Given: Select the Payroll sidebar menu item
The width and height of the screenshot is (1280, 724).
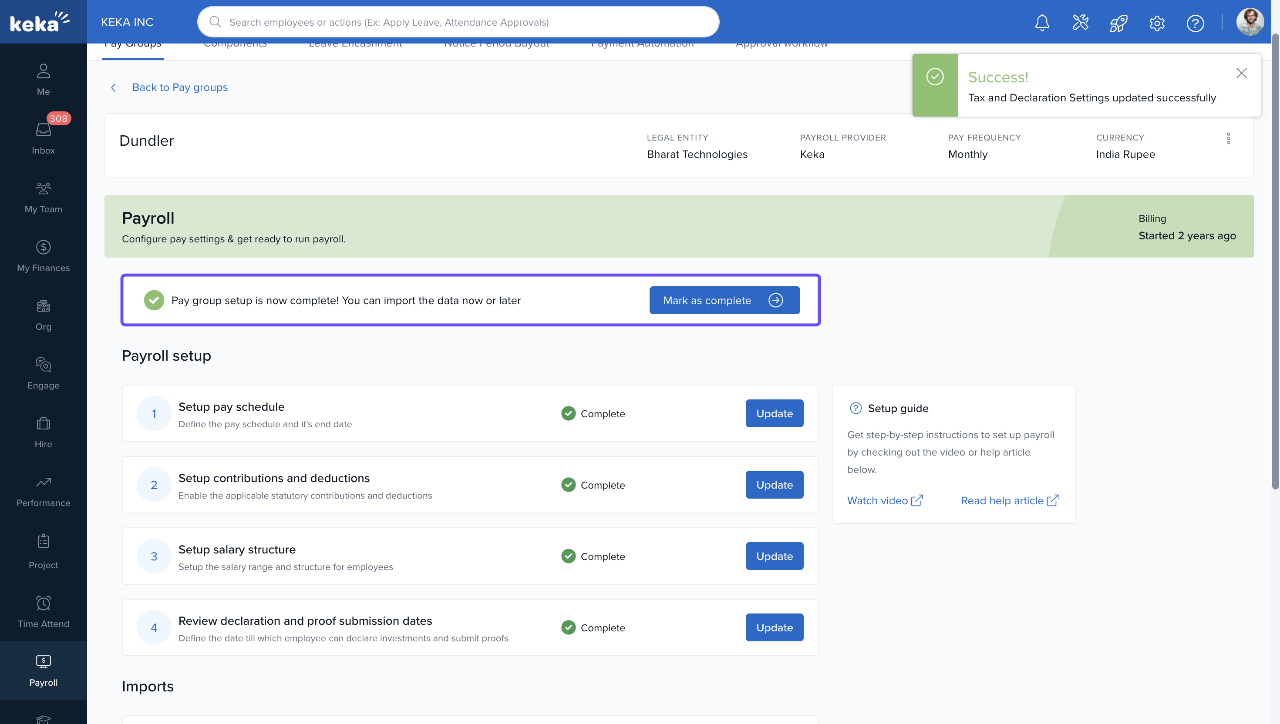Looking at the screenshot, I should tap(43, 670).
